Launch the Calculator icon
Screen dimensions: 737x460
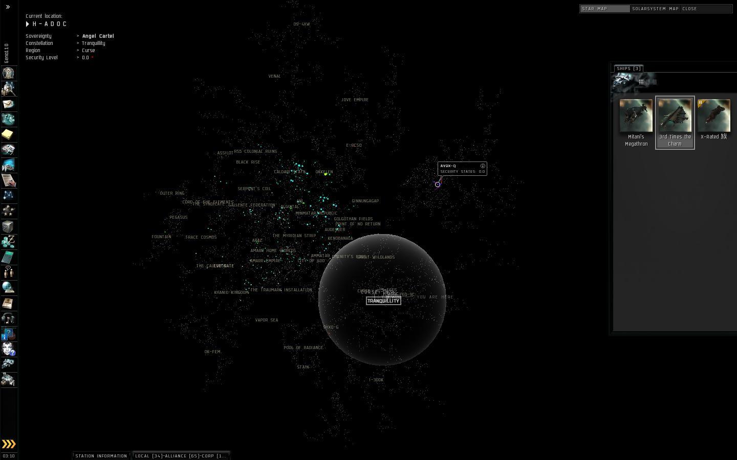[x=8, y=257]
